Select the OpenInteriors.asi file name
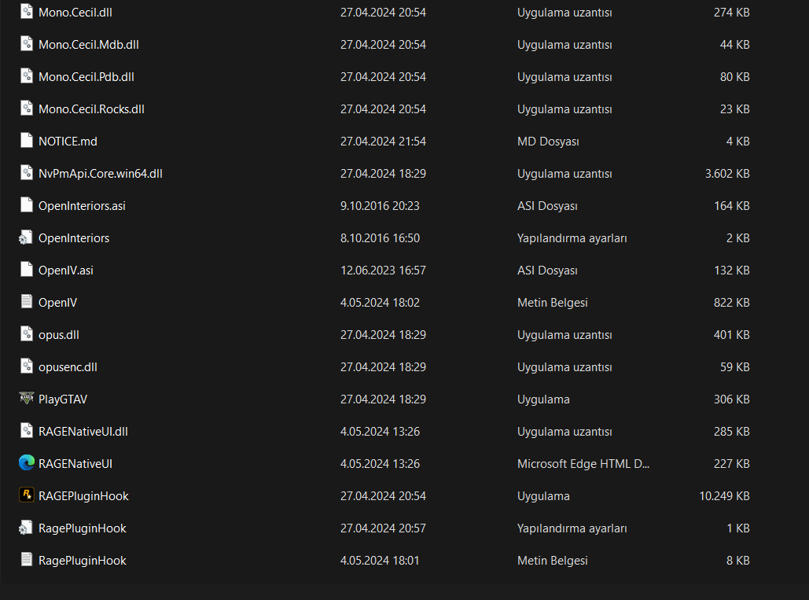Image resolution: width=809 pixels, height=600 pixels. click(82, 206)
